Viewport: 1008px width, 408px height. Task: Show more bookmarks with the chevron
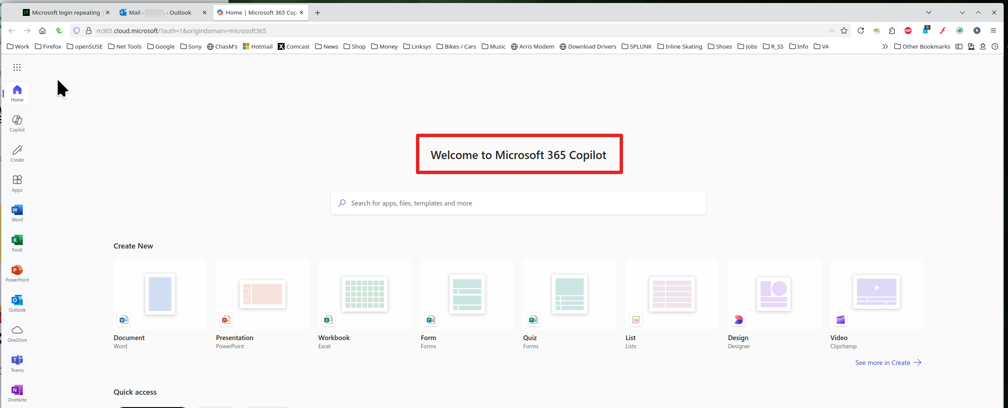pyautogui.click(x=885, y=46)
